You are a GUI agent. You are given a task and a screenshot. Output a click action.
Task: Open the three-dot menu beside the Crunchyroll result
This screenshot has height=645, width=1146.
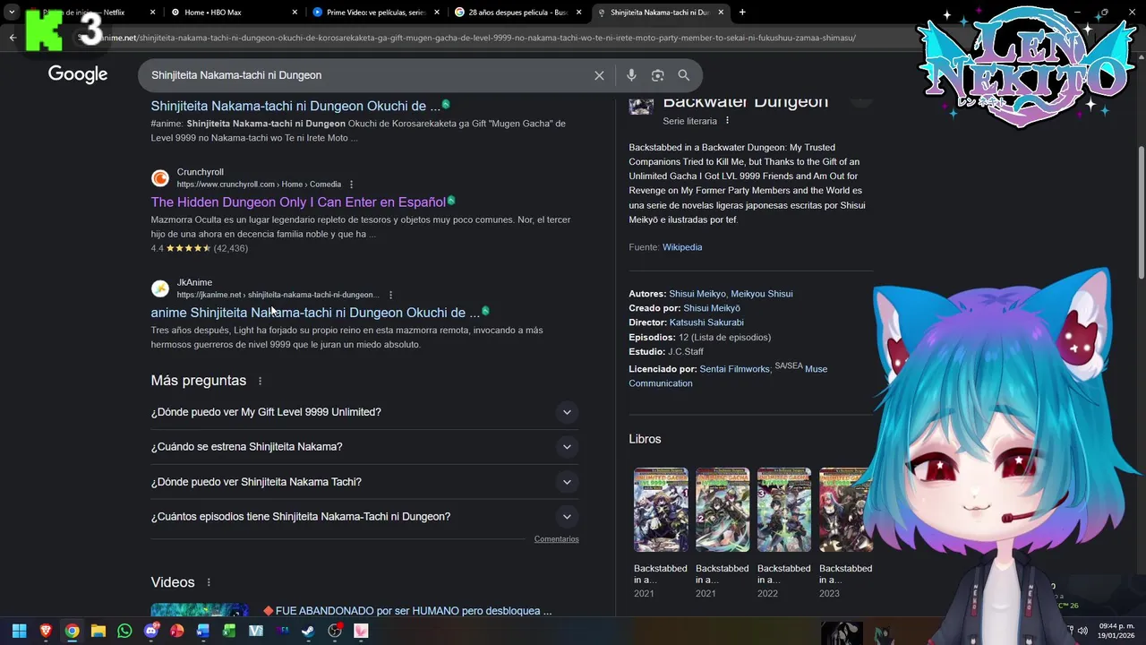pos(351,185)
